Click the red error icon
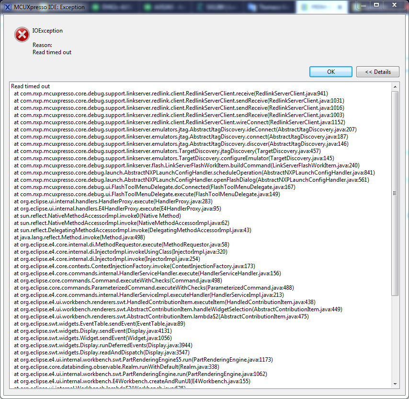The image size is (409, 399). tap(22, 35)
